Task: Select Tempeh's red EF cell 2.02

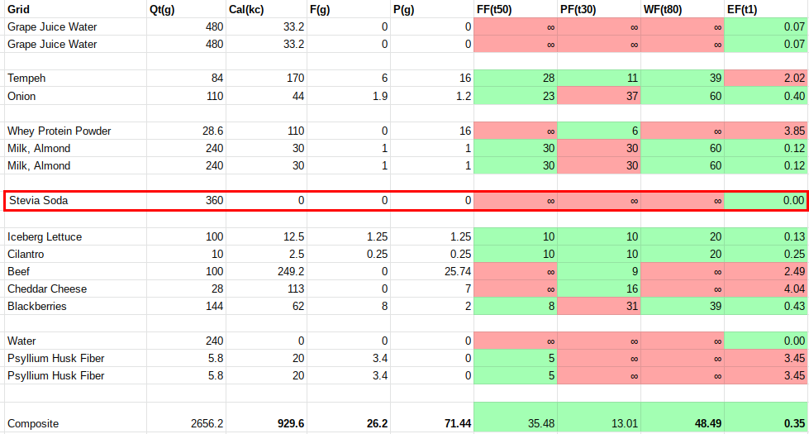Action: (765, 79)
